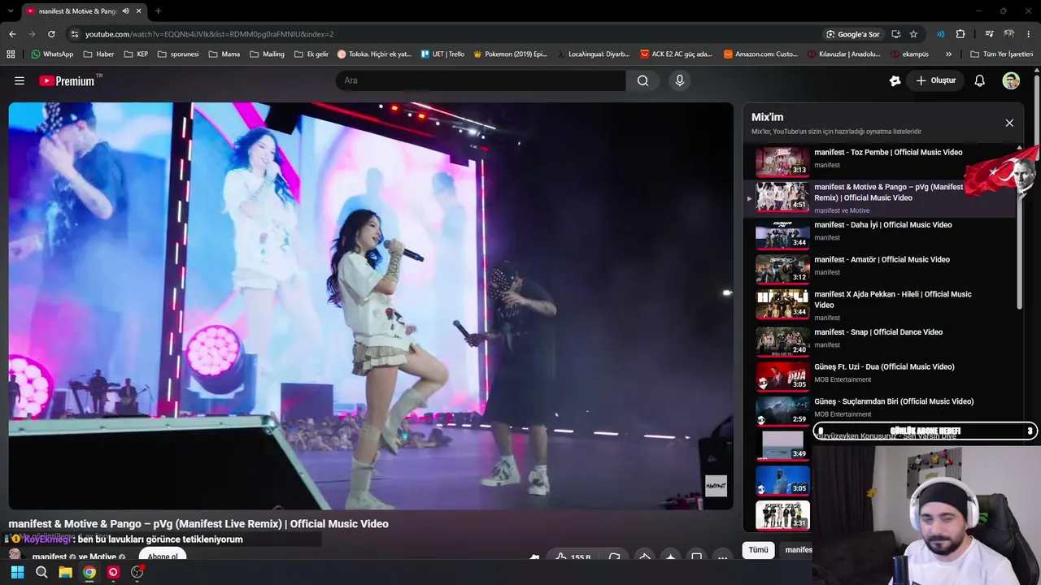Open the Chrome apps grid icon
1041x585 pixels.
coord(11,54)
